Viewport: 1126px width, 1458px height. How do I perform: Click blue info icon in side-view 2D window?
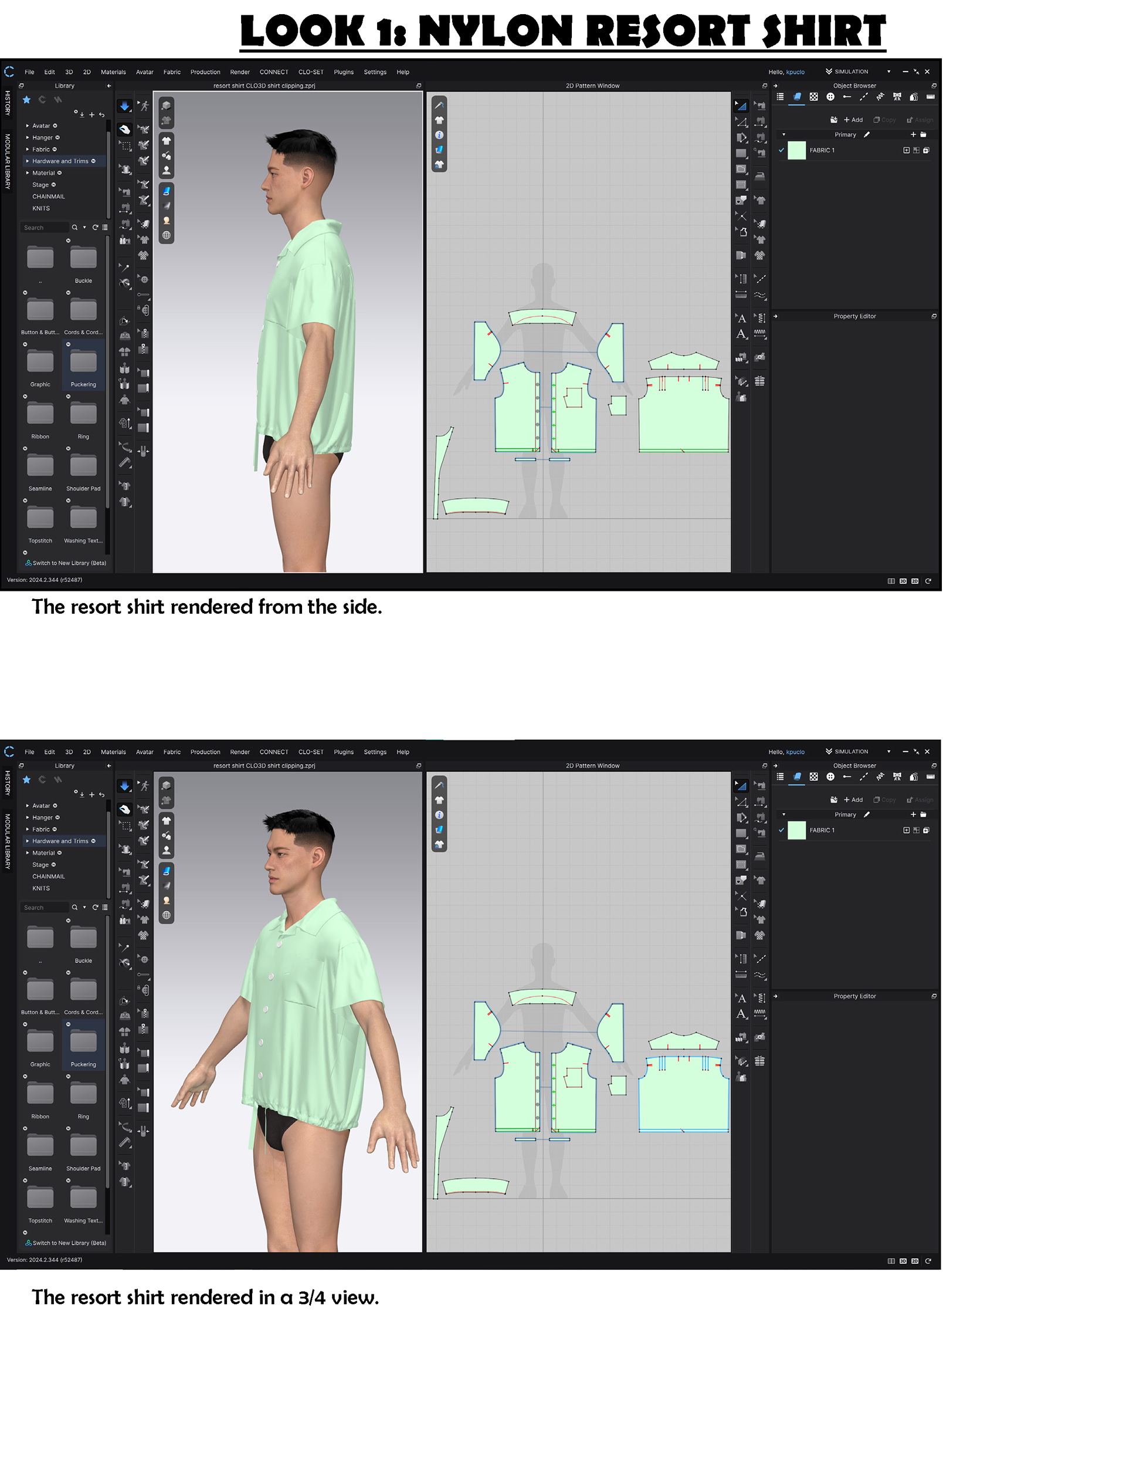coord(439,135)
